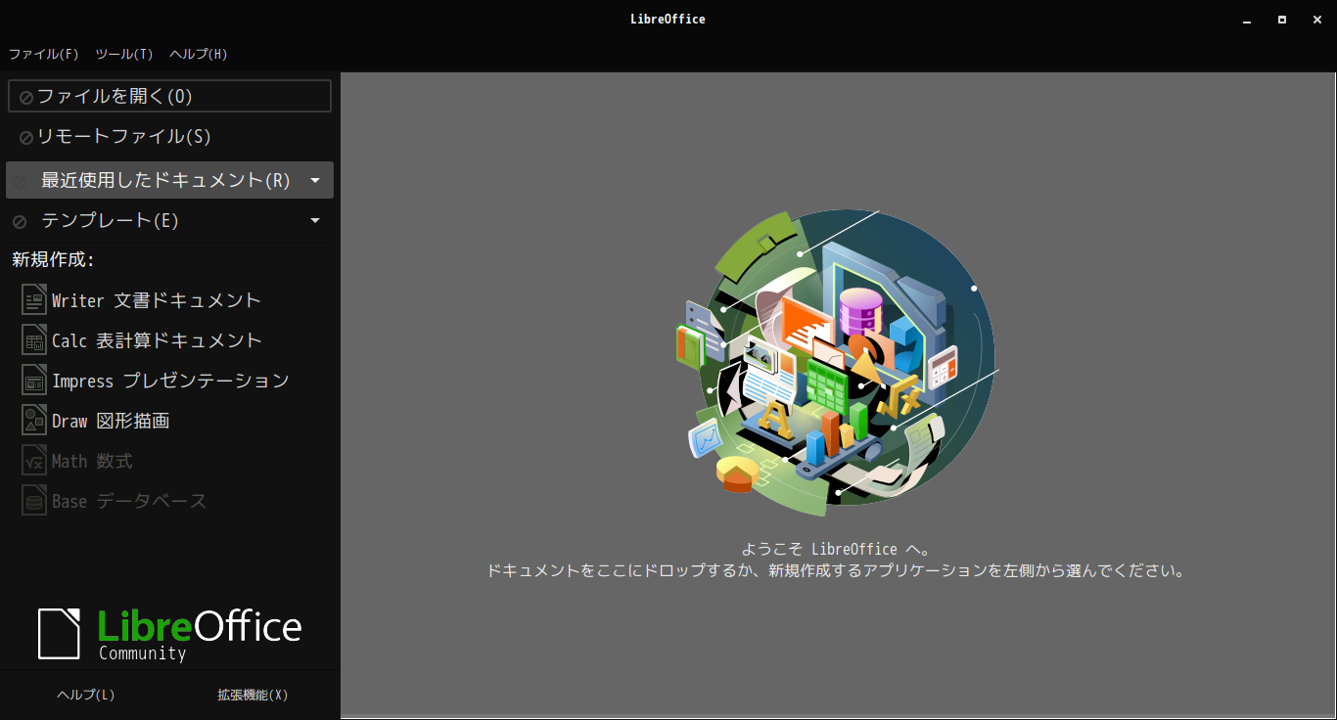Expand the テンプレート dropdown arrow
1337x720 pixels.
click(x=315, y=221)
